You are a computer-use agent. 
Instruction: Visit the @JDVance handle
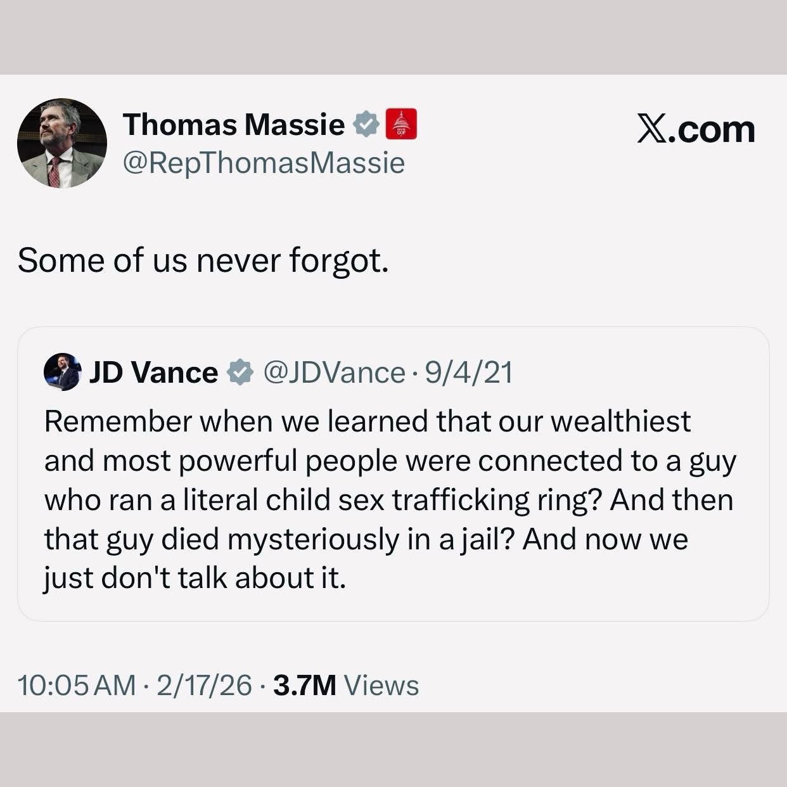tap(333, 373)
